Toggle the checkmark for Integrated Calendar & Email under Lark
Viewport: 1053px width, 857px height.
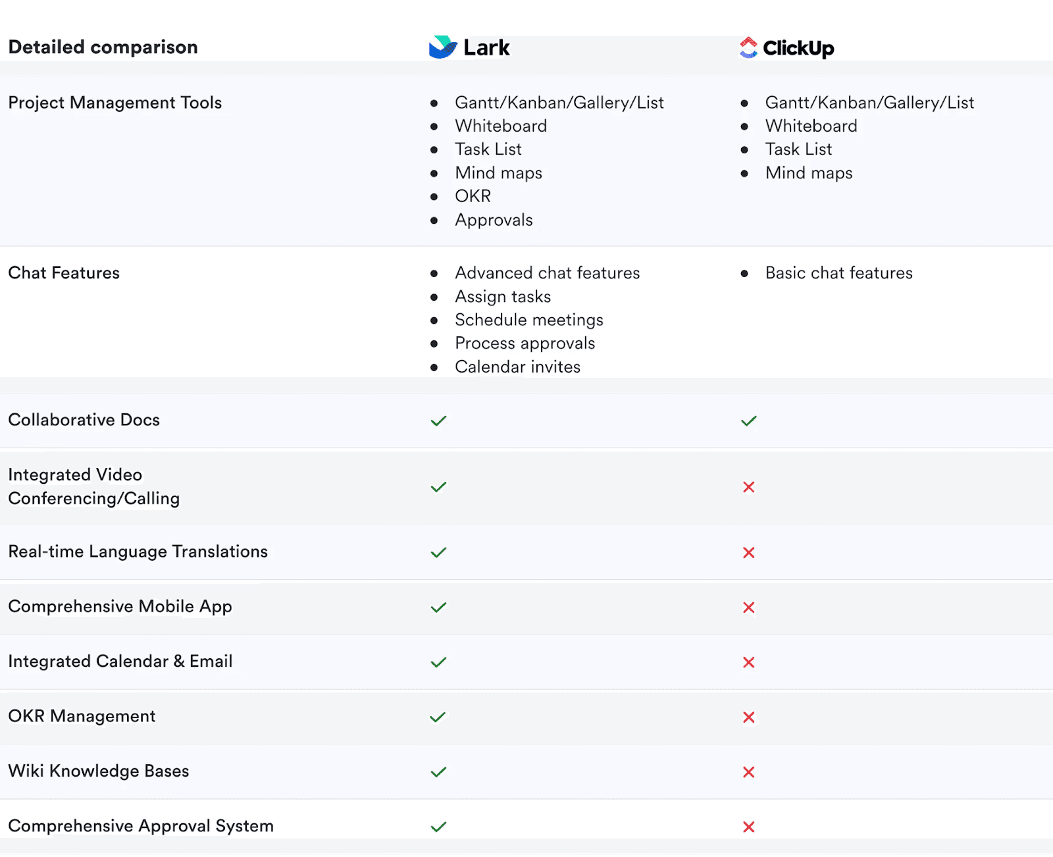(438, 662)
